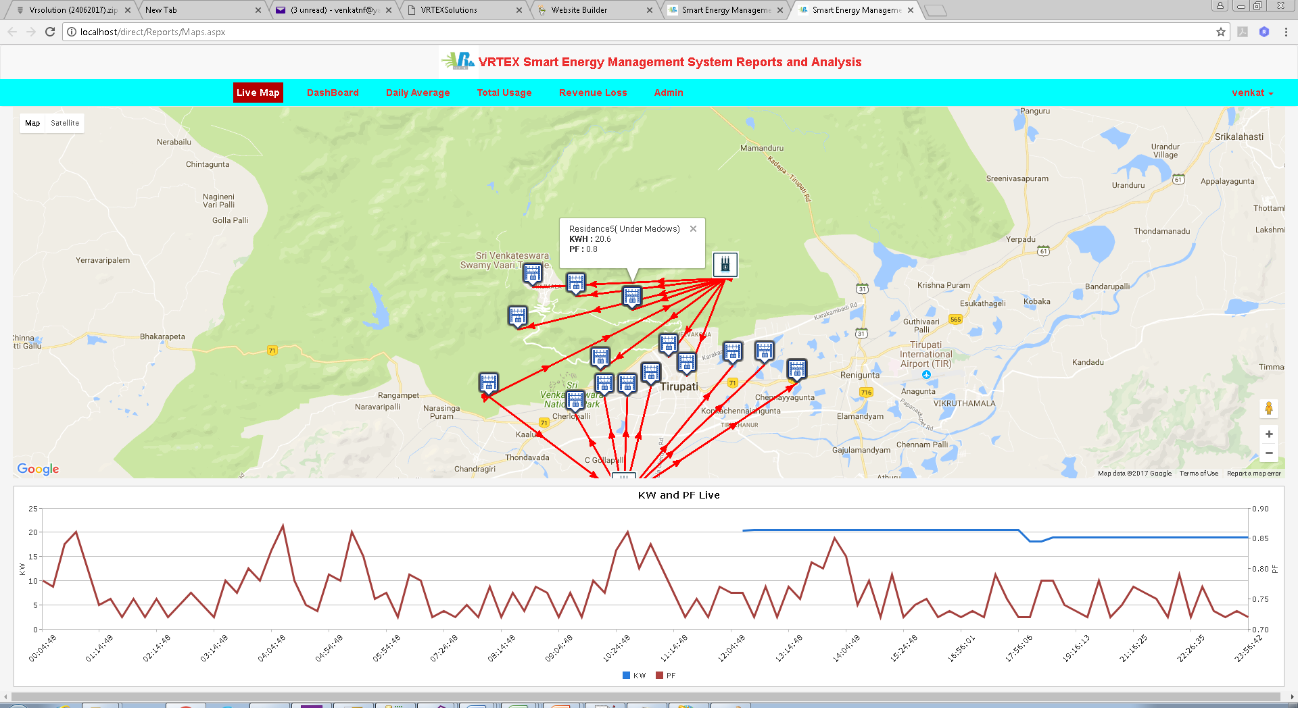Open the DashBoard menu item
The image size is (1298, 708).
333,93
